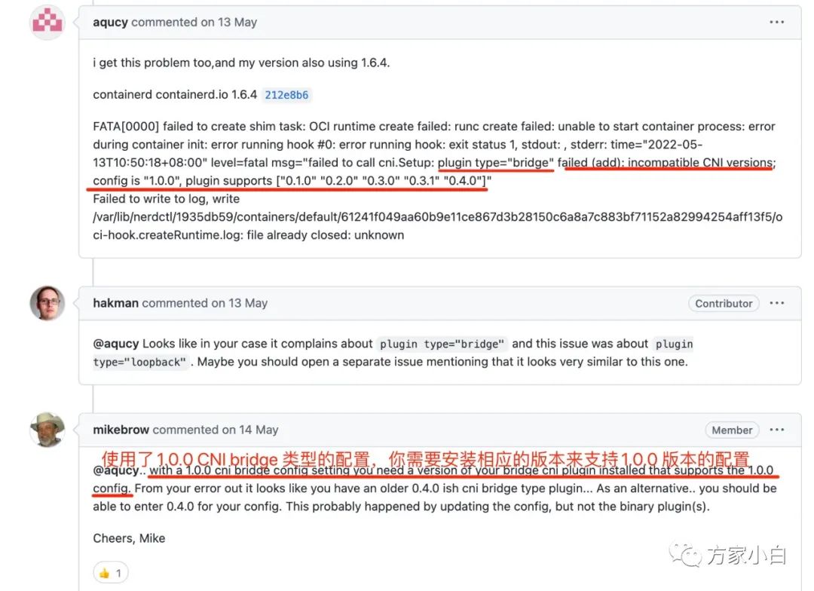Open options menu on mikebrow's comment
Image resolution: width=814 pixels, height=591 pixels.
coord(776,430)
